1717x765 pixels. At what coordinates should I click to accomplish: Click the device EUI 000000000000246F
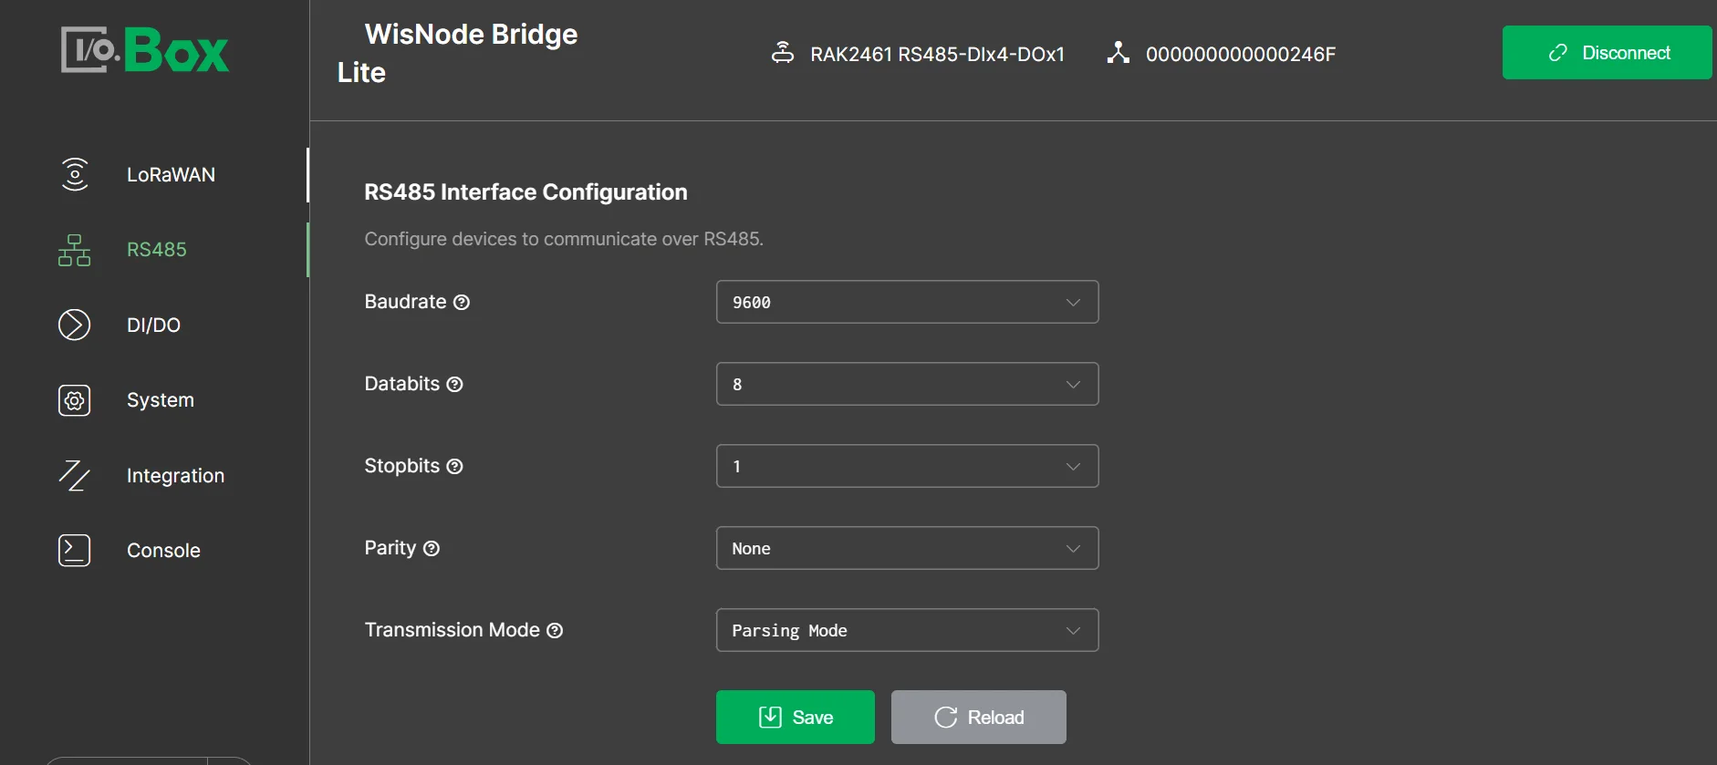[x=1241, y=54]
